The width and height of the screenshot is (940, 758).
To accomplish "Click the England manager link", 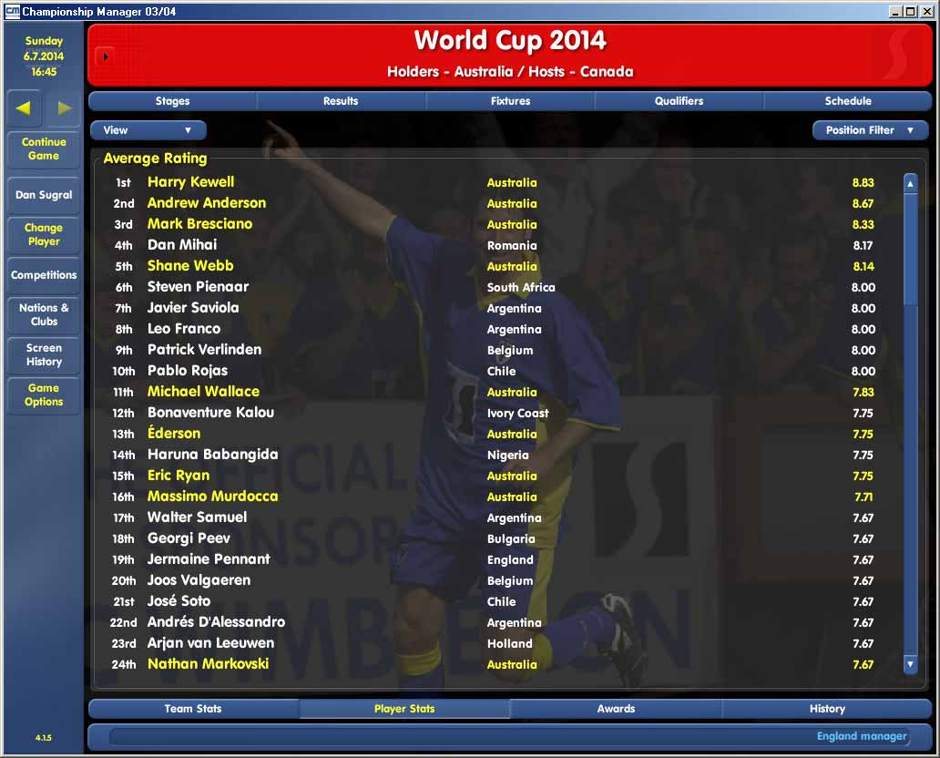I will tap(862, 736).
